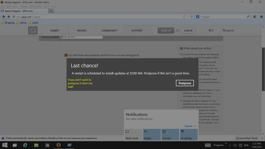Click the Choose What I Share button

247,138
